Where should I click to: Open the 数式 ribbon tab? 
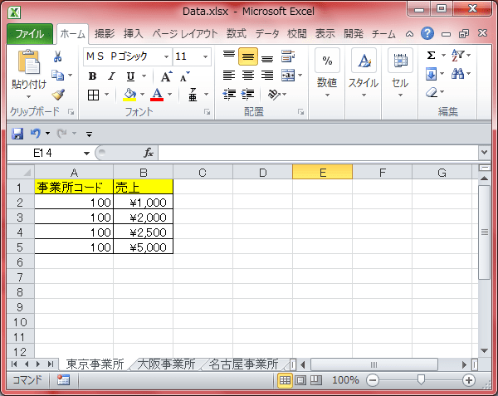click(236, 34)
